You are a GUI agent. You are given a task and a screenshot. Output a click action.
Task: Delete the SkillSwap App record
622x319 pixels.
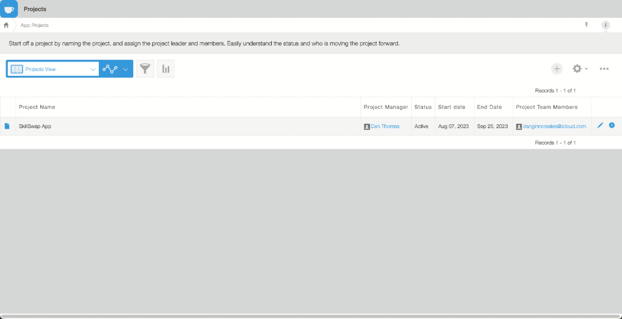pos(611,126)
